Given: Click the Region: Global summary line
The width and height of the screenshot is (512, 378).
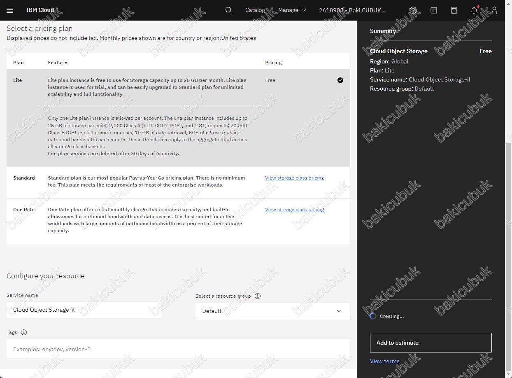Looking at the screenshot, I should click(389, 61).
